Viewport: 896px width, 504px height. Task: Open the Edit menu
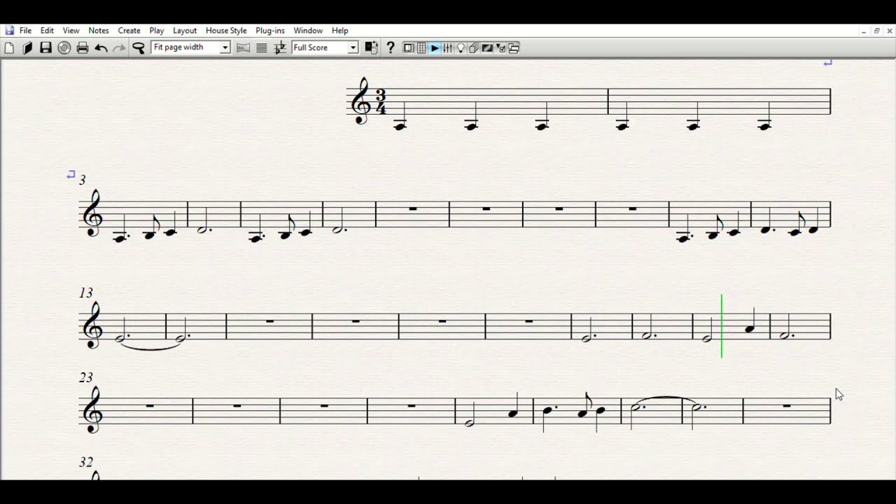[x=47, y=31]
